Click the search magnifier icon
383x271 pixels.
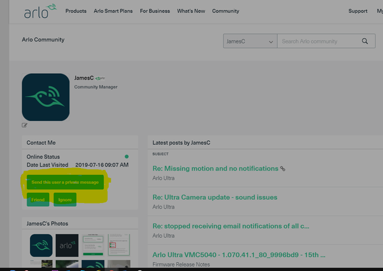(x=365, y=41)
